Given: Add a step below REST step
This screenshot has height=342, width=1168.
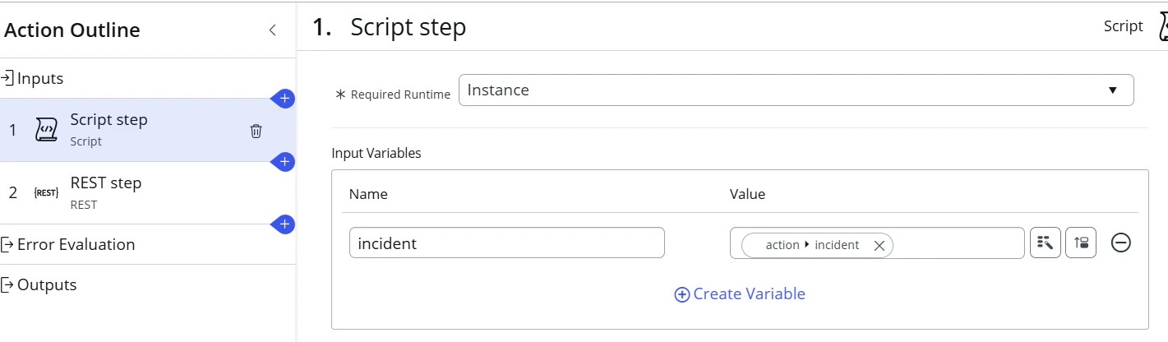Looking at the screenshot, I should [x=284, y=224].
